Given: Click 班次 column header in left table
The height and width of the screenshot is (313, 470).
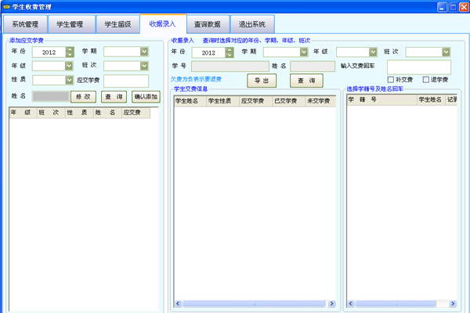Looking at the screenshot, I should click(51, 113).
